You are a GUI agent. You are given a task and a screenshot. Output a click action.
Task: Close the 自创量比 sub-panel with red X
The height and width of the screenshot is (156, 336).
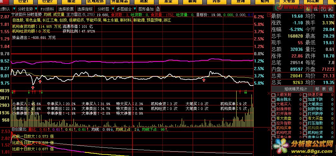click(269, 129)
